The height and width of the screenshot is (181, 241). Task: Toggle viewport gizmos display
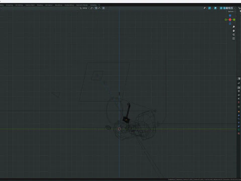pyautogui.click(x=209, y=8)
